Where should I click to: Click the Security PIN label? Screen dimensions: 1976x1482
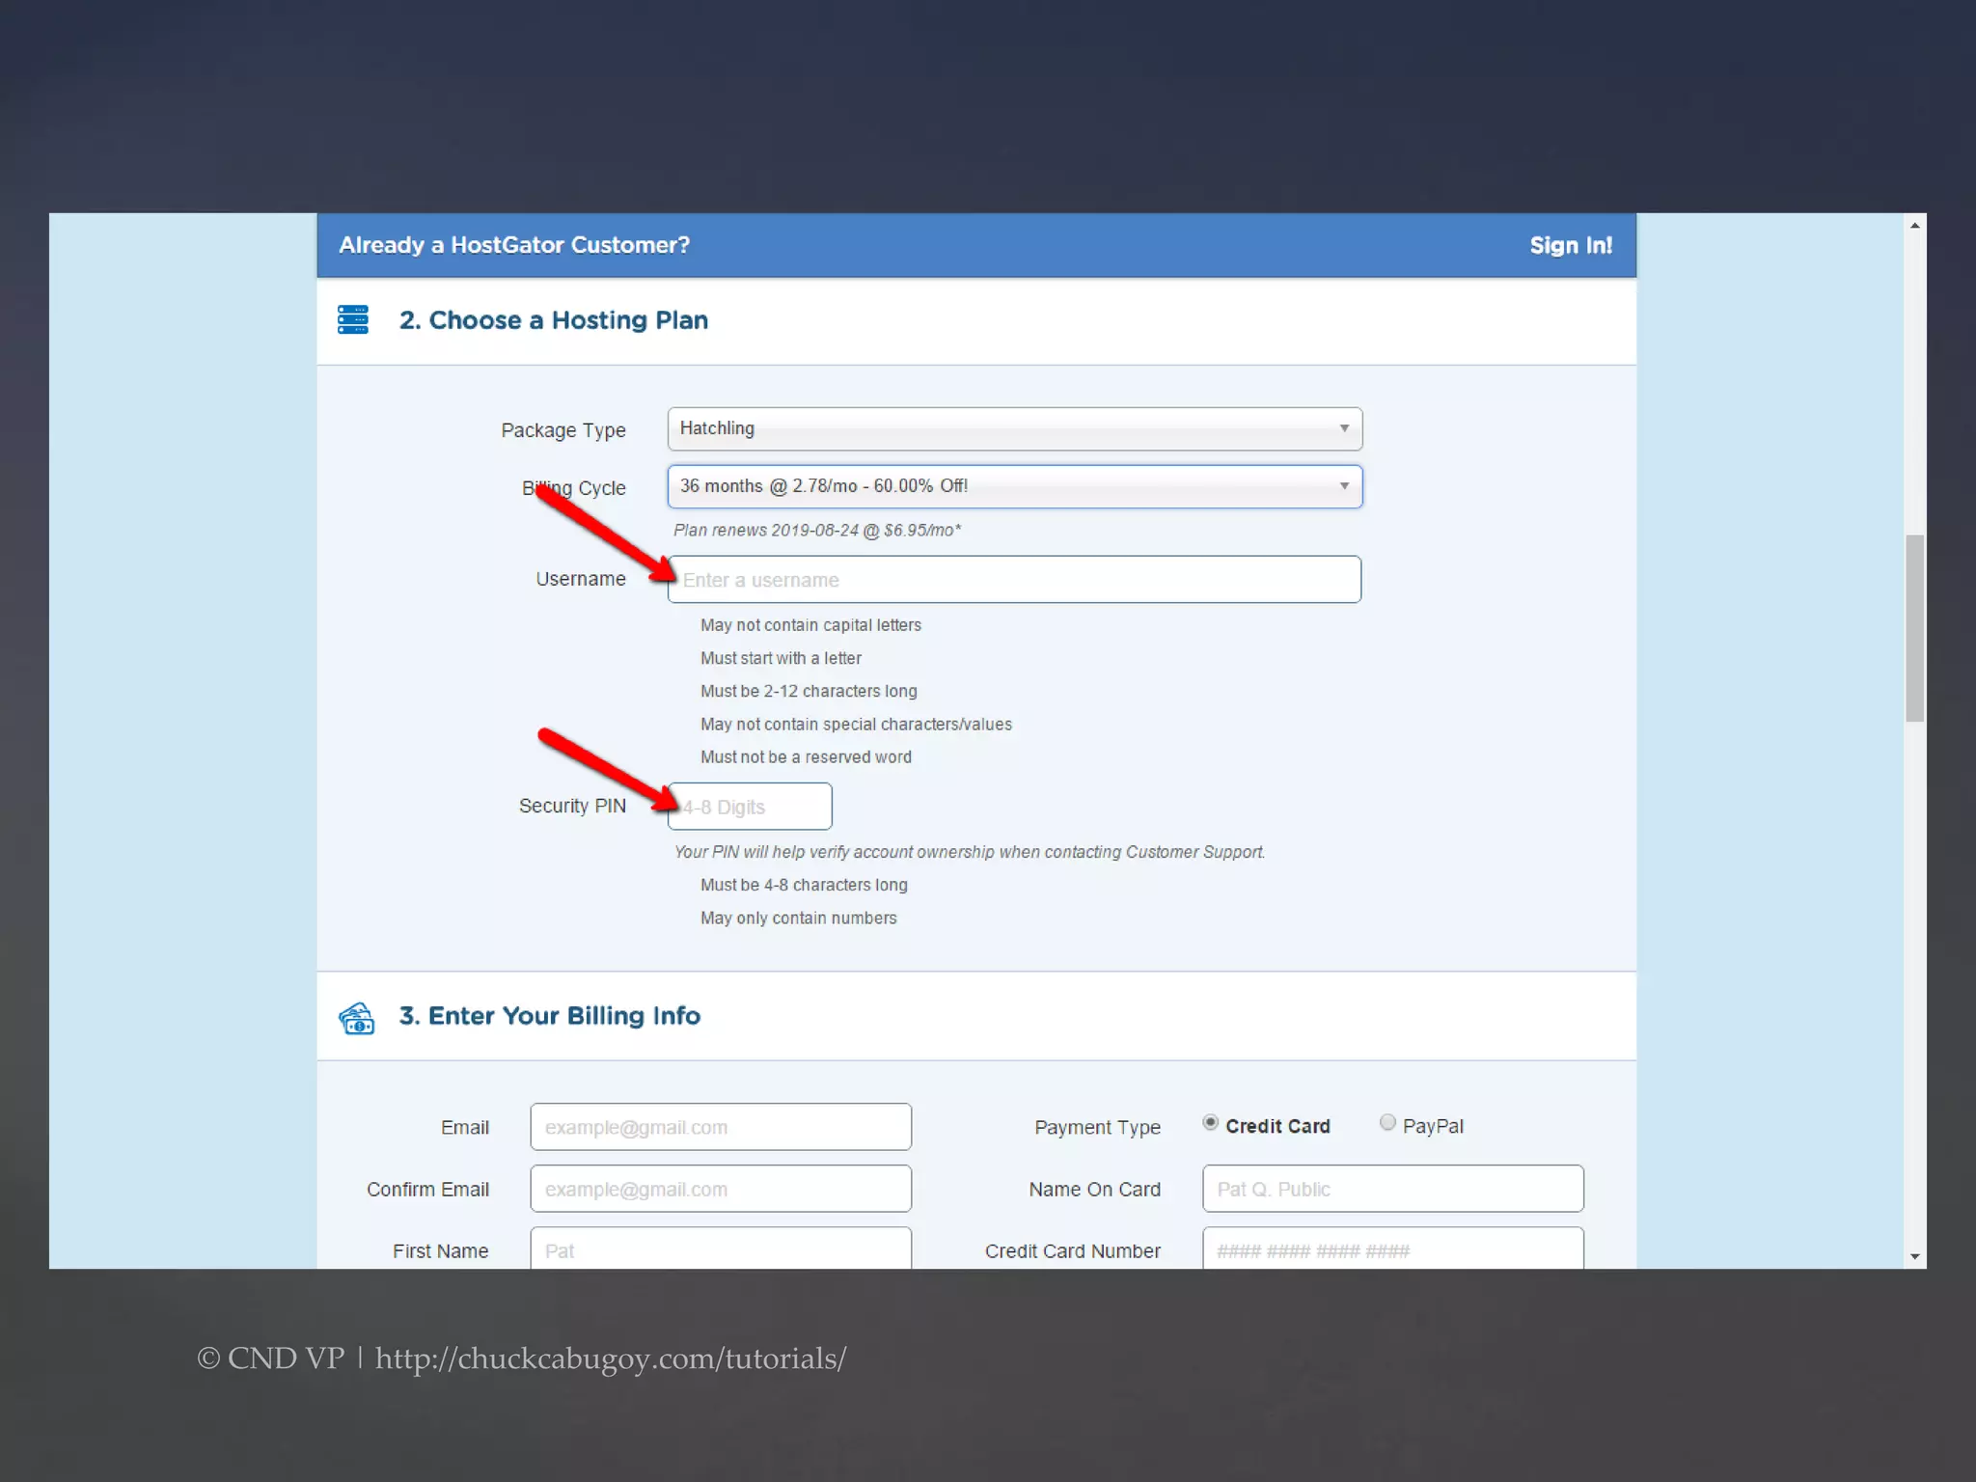point(572,806)
